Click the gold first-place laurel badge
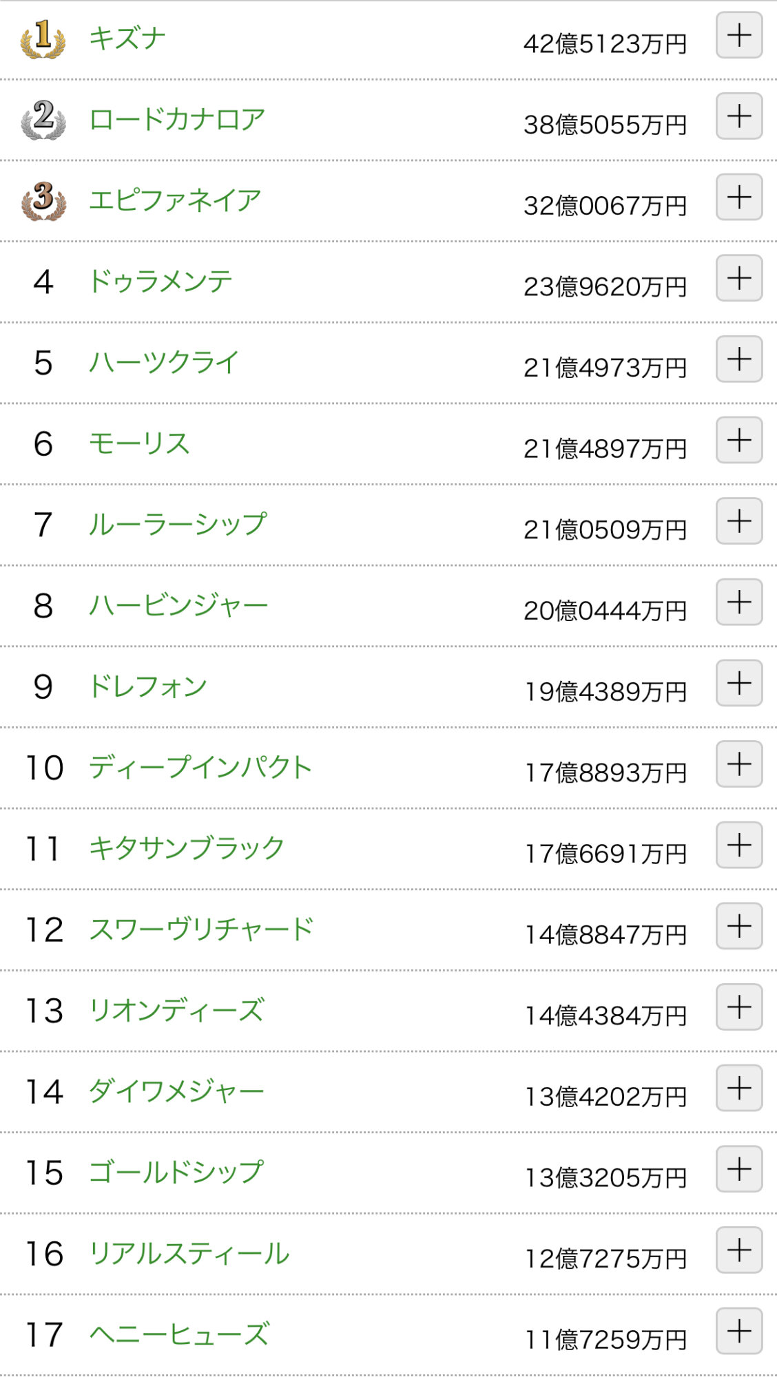777x1377 pixels. (x=43, y=39)
